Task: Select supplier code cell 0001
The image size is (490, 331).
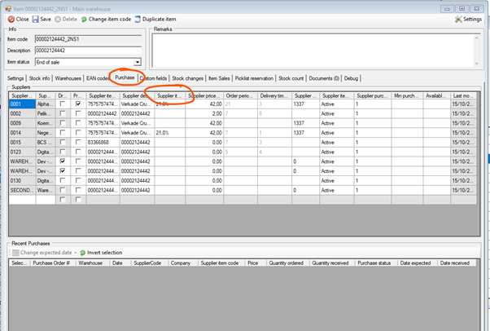Action: 22,104
